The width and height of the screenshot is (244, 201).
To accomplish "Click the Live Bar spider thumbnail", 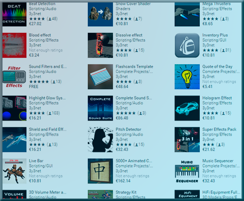I will (14, 171).
